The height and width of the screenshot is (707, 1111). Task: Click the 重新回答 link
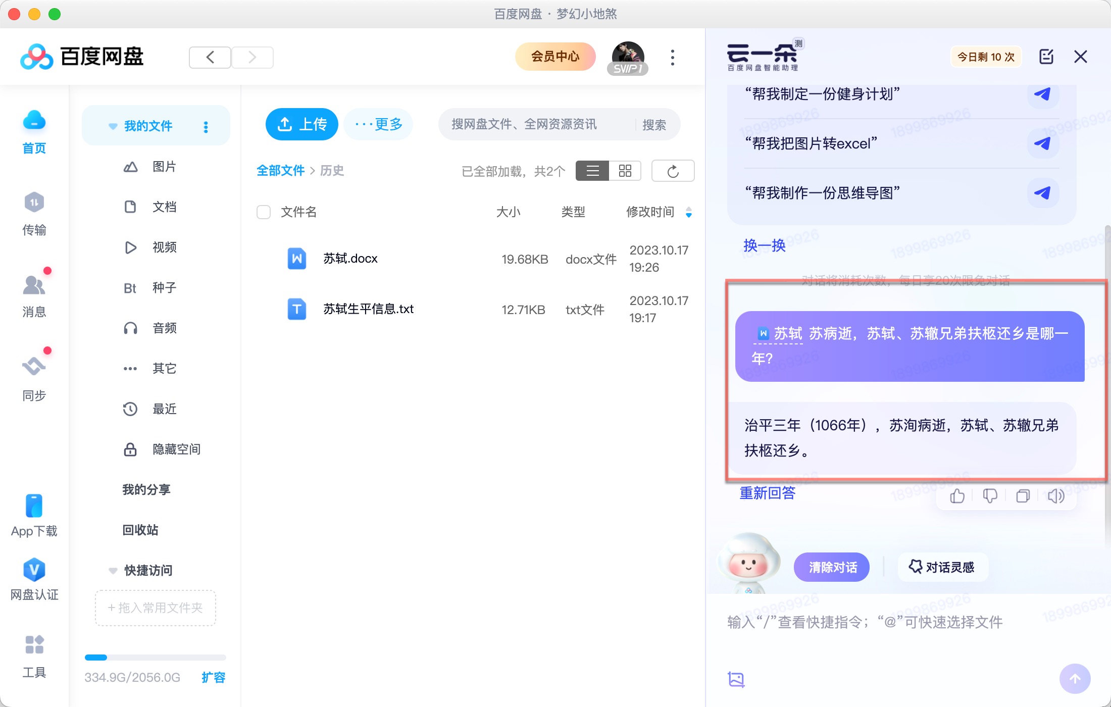767,493
